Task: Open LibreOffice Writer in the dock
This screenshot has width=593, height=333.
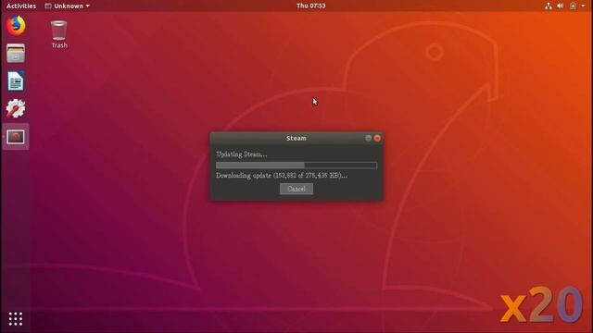Action: (x=16, y=80)
